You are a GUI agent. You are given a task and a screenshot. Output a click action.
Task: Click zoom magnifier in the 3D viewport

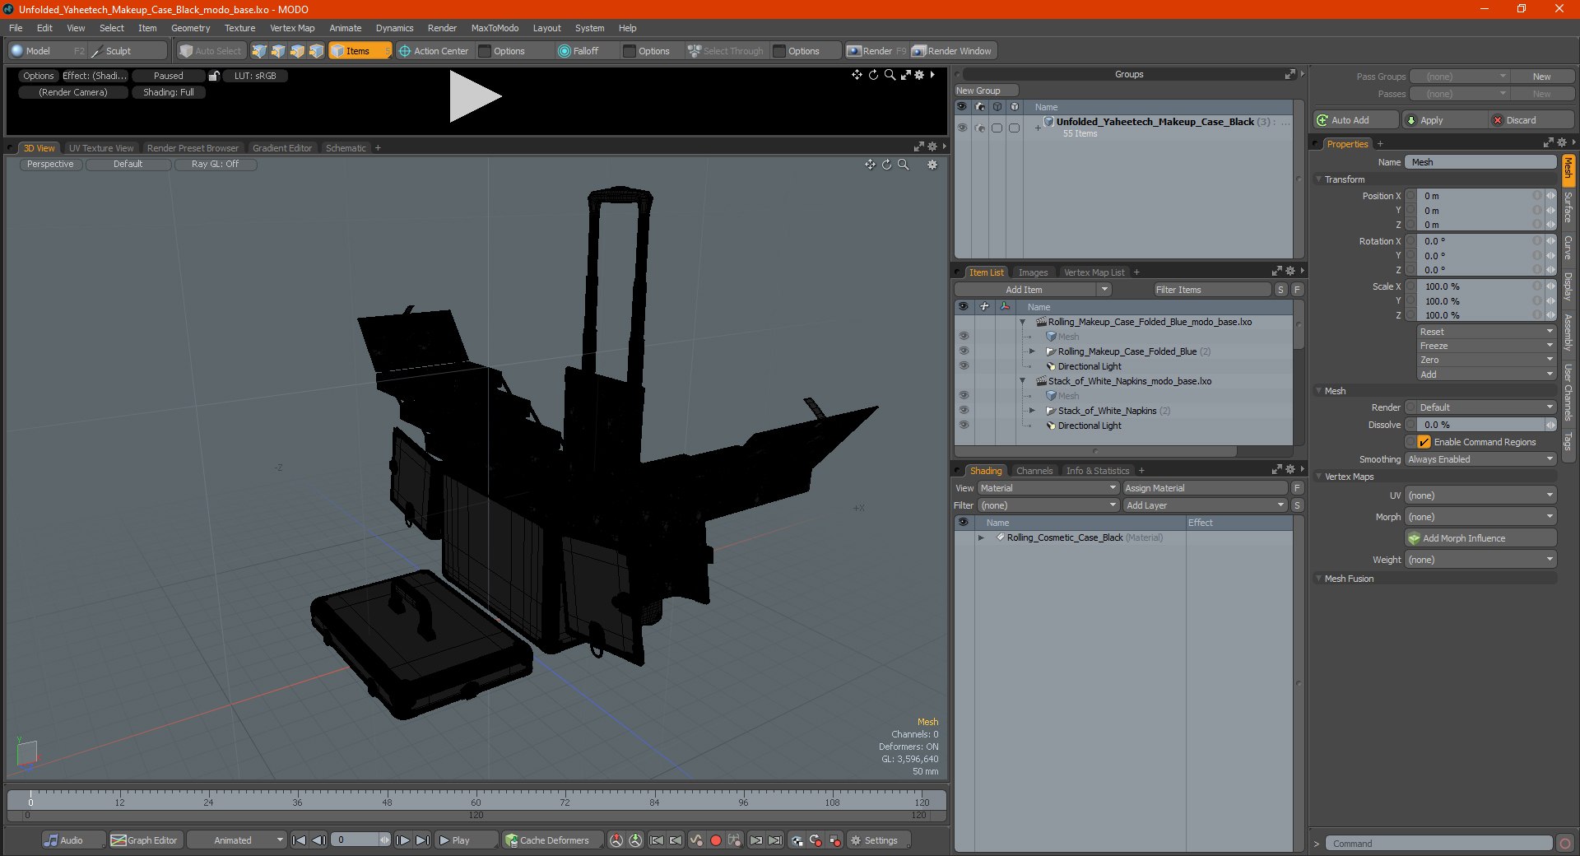click(x=904, y=165)
